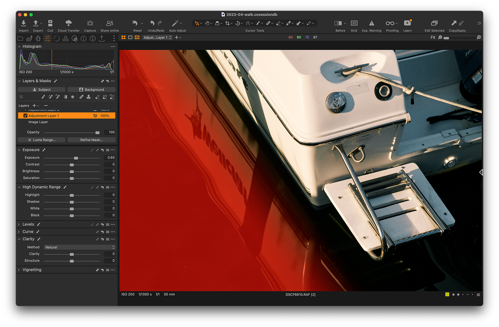The image size is (499, 327).
Task: Pick the AI magic brush in Layers panel
Action: 57,97
